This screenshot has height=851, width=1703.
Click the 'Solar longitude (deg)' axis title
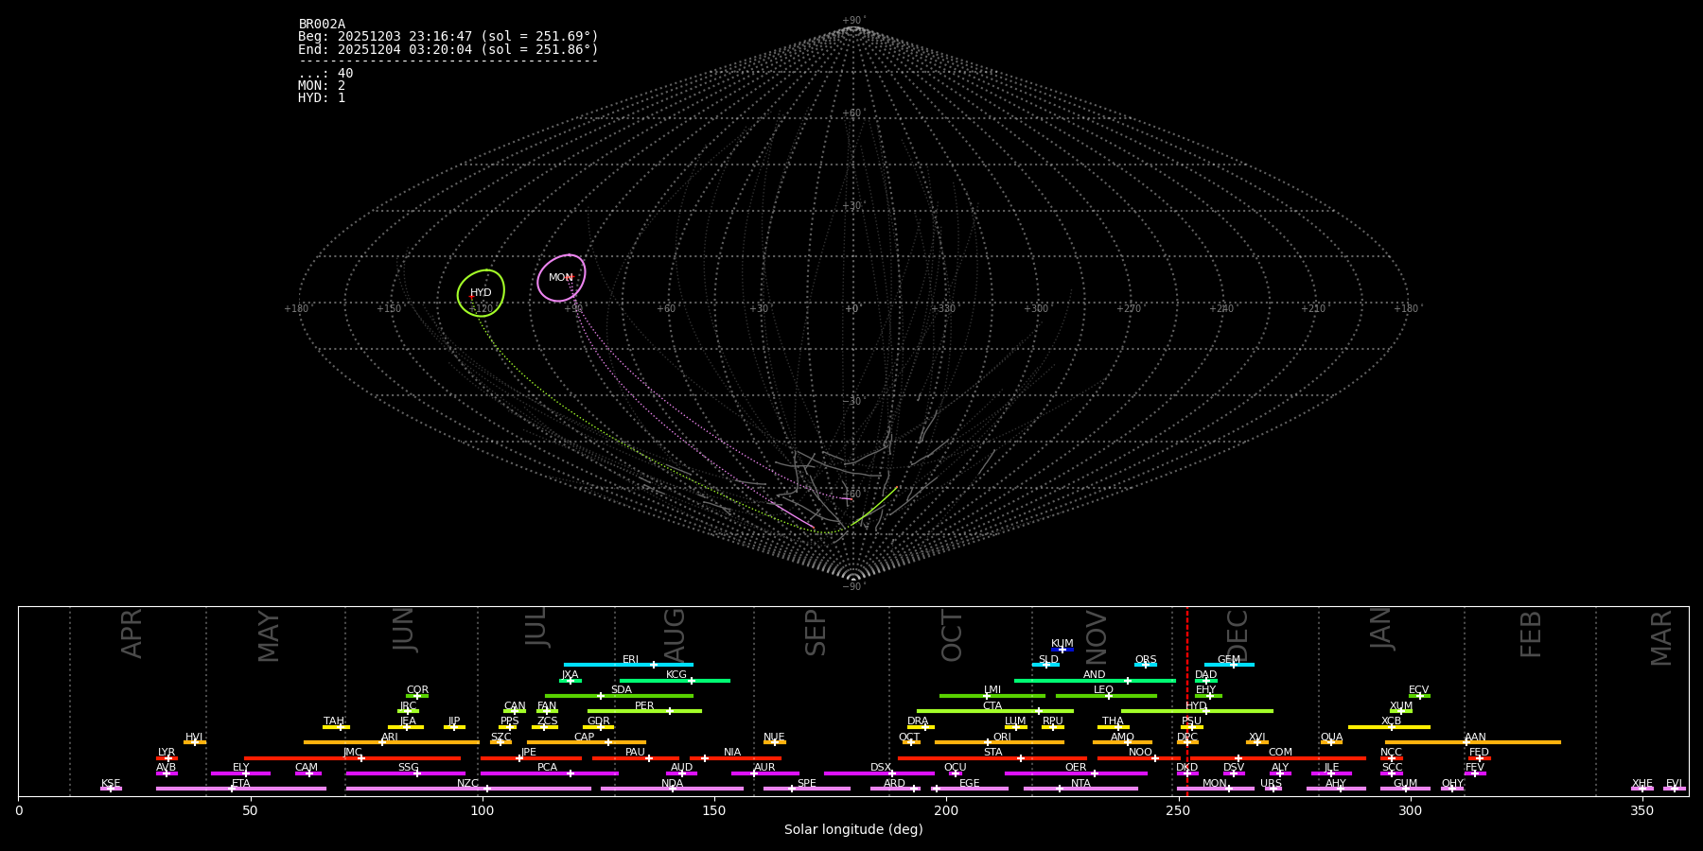pyautogui.click(x=853, y=830)
